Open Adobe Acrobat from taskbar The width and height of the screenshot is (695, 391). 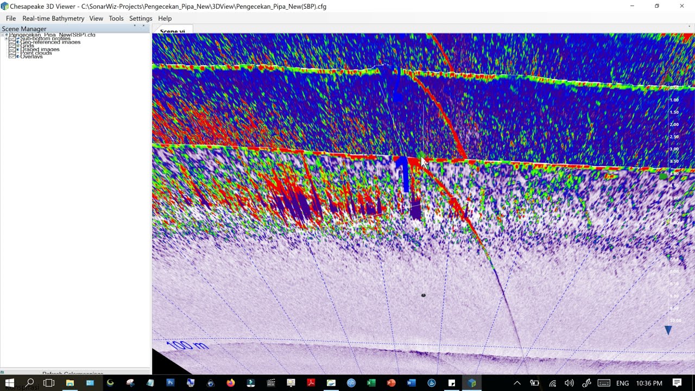click(311, 383)
